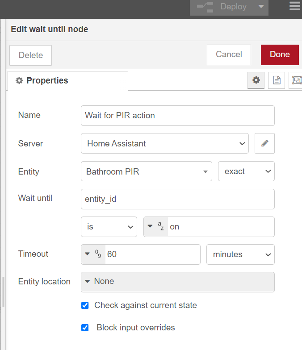Image resolution: width=302 pixels, height=350 pixels.
Task: Select the Properties tab
Action: pyautogui.click(x=67, y=81)
